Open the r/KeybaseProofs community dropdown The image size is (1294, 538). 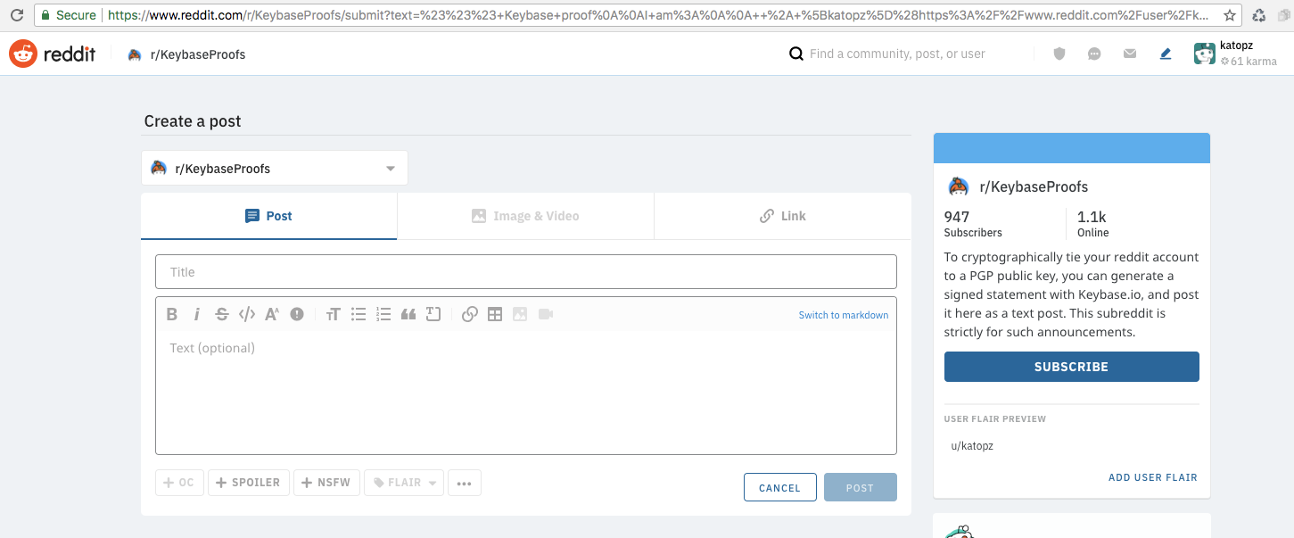click(275, 168)
